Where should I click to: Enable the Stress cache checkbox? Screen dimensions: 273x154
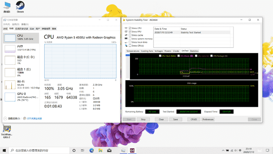[x=130, y=35]
